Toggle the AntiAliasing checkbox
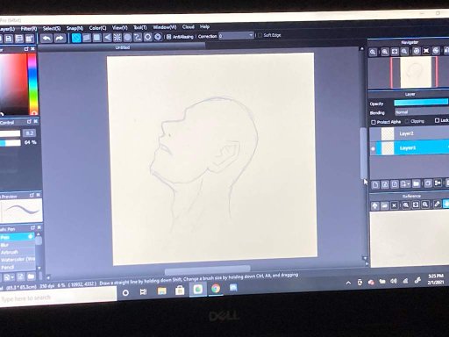 tap(168, 37)
